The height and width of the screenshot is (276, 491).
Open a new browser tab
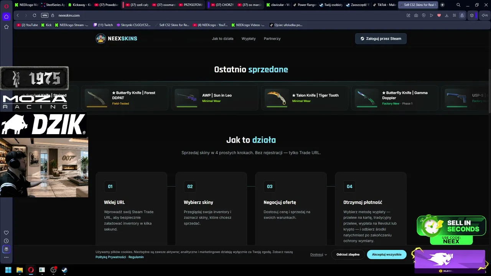coord(442,5)
